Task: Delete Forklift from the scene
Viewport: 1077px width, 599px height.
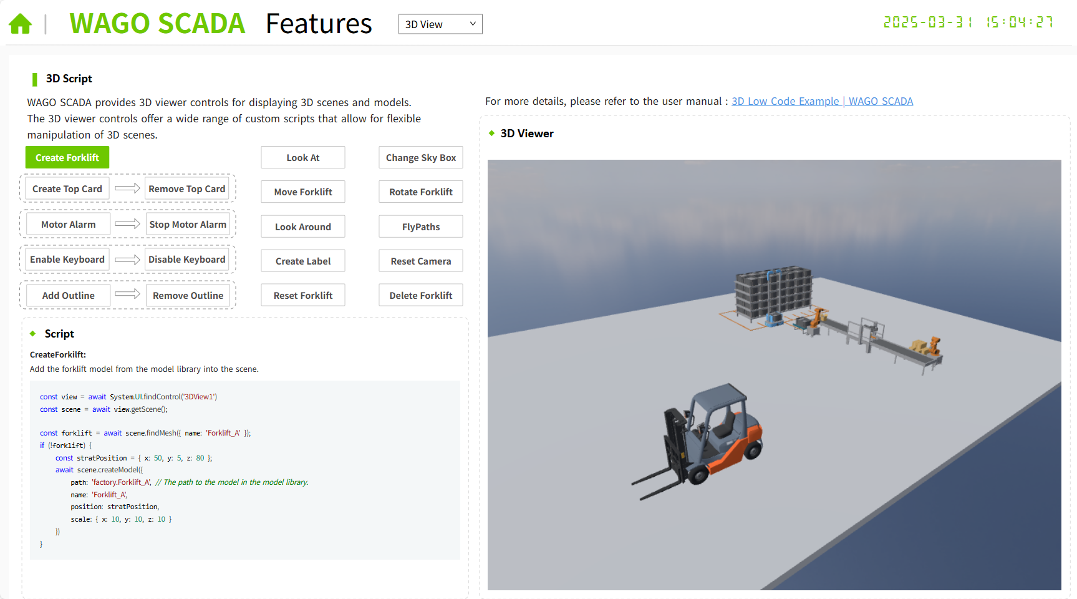Action: tap(420, 296)
